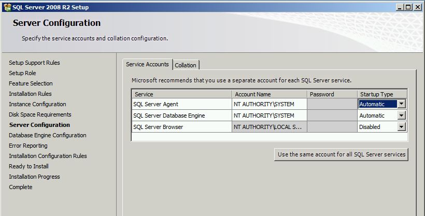The image size is (425, 216).
Task: Click the Database Engine password field
Action: coord(332,116)
